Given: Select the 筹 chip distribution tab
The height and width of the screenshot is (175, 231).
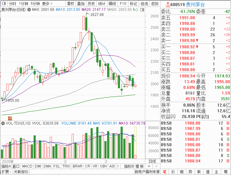Looking at the screenshot, I should [226, 172].
